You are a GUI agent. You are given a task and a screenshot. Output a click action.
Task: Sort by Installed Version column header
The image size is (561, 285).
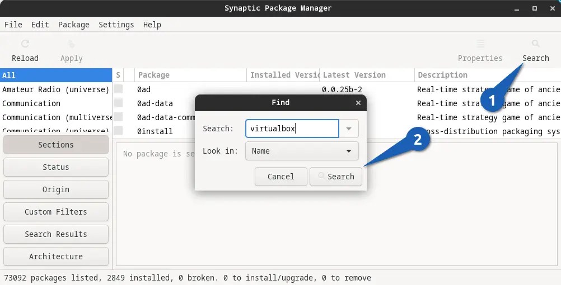pyautogui.click(x=283, y=75)
